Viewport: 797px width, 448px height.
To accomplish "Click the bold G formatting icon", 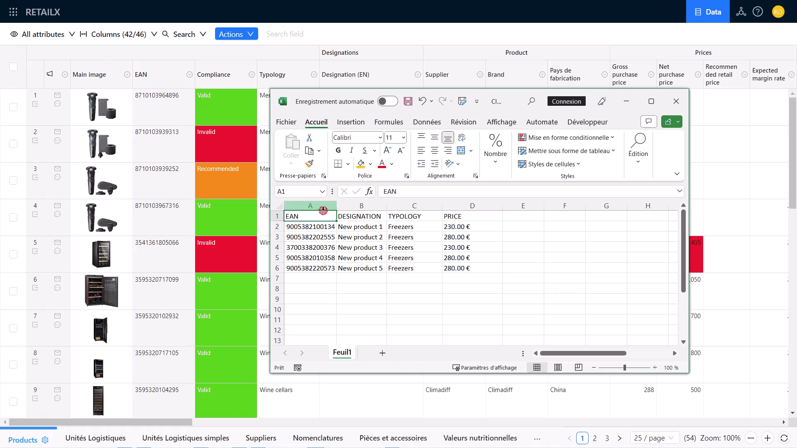I will (338, 150).
